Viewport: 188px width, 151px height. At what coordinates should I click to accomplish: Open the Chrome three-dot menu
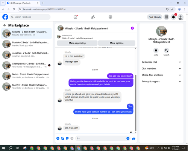tap(185, 9)
